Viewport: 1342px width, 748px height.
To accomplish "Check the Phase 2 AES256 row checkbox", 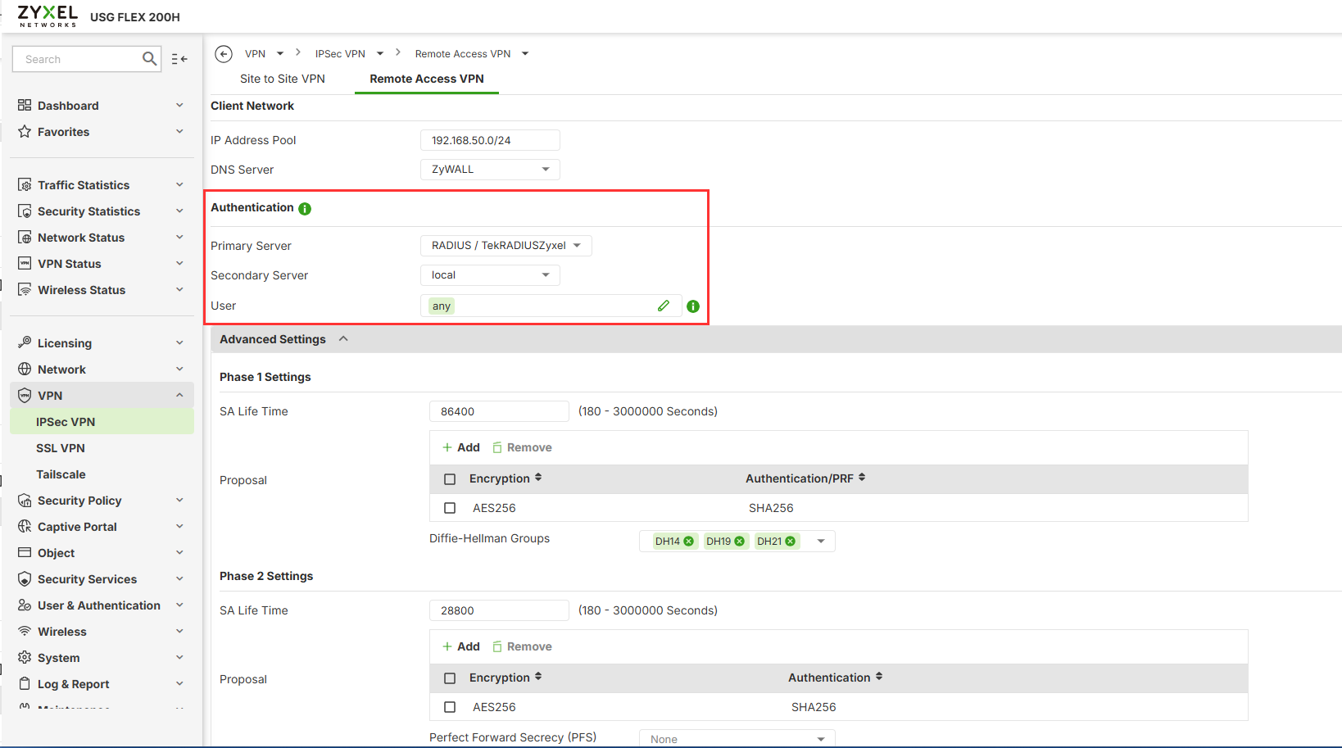I will click(450, 707).
